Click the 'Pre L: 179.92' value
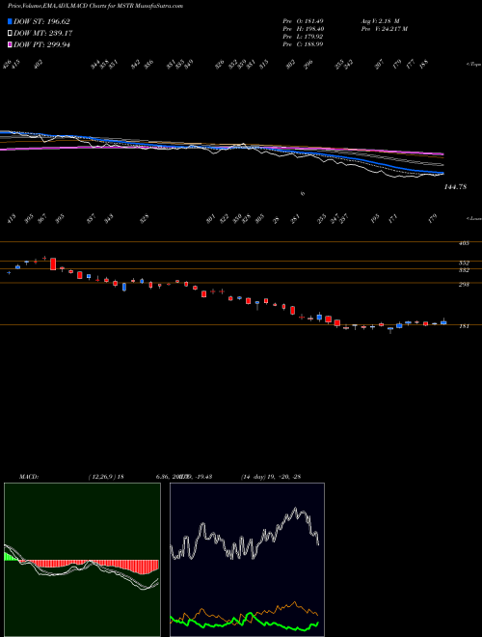 (x=303, y=37)
